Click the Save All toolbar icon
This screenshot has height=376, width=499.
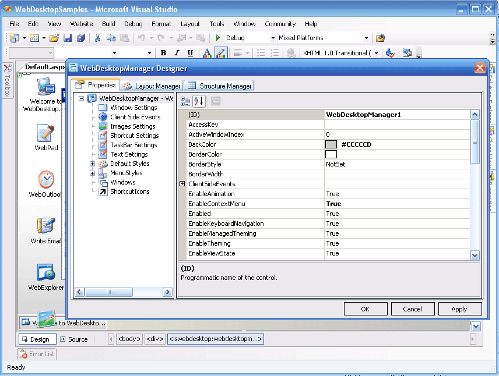pos(80,38)
